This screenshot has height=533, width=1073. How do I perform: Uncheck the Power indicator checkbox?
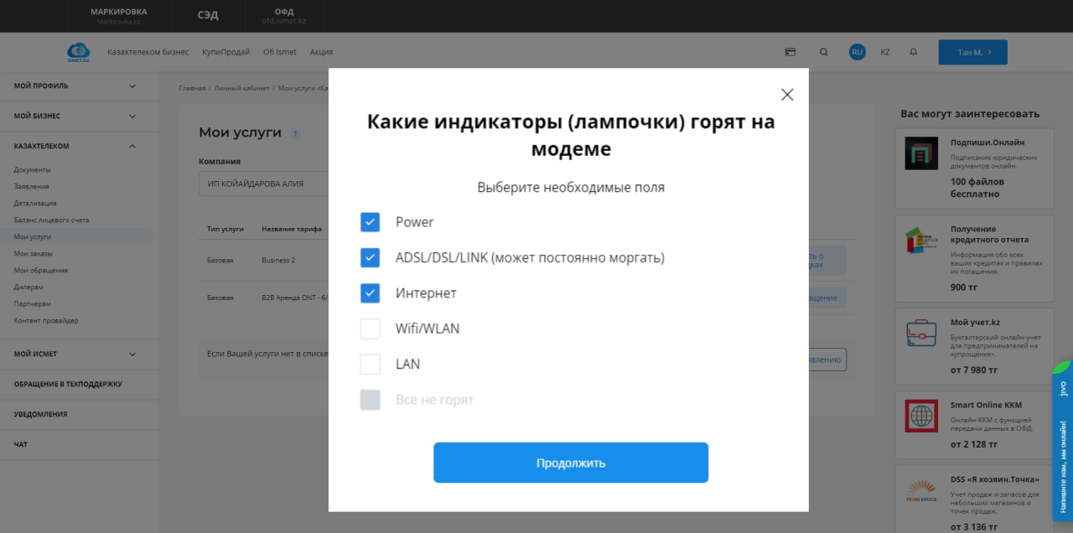(x=371, y=222)
